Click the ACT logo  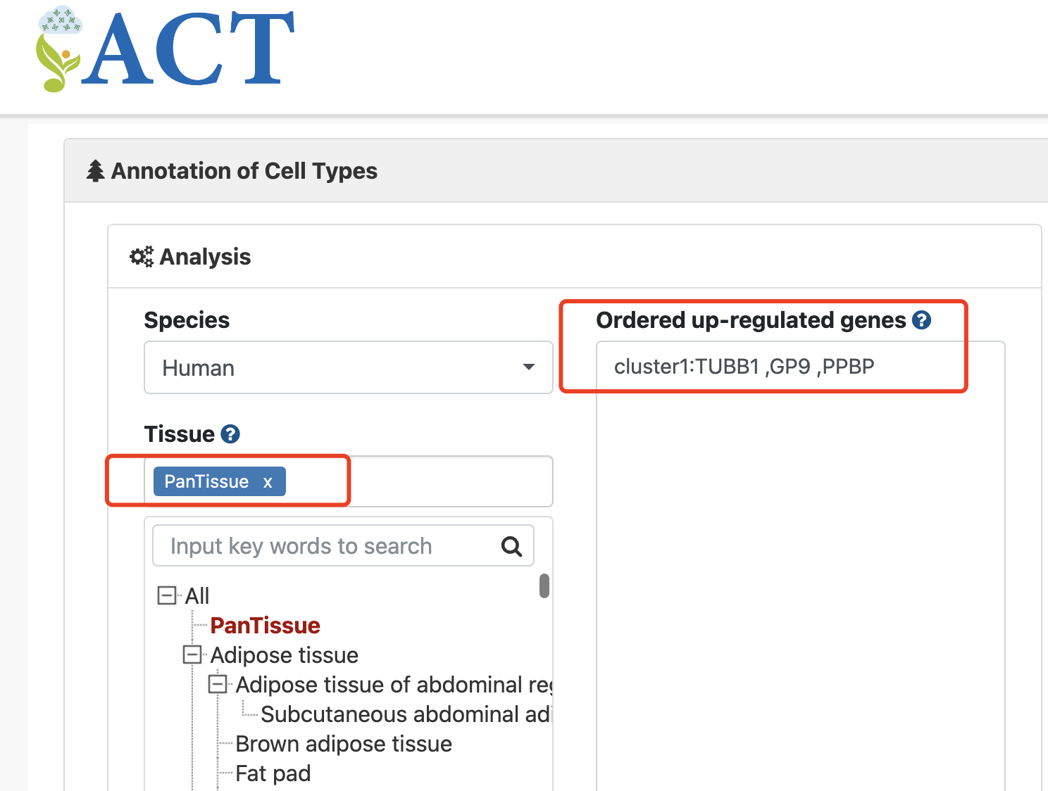coord(166,49)
